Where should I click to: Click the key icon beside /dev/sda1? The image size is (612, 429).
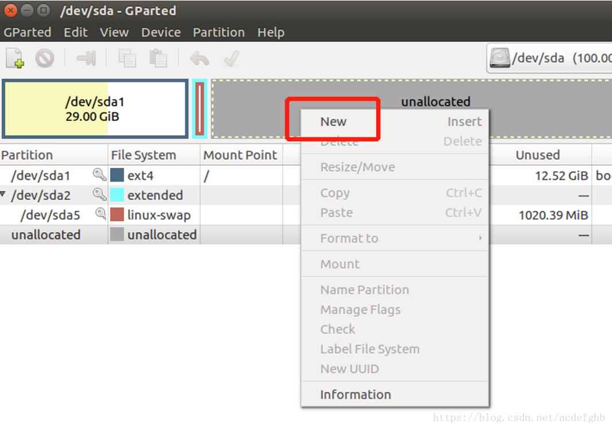pyautogui.click(x=100, y=175)
